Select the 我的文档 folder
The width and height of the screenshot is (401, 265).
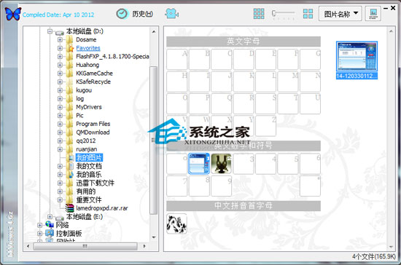[89, 166]
